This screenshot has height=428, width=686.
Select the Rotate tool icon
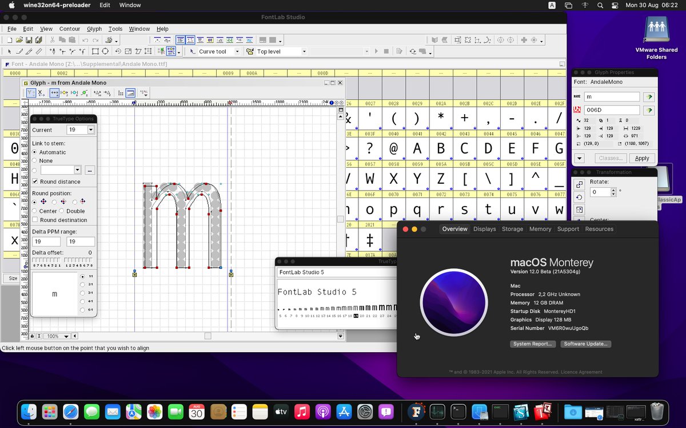(x=118, y=51)
